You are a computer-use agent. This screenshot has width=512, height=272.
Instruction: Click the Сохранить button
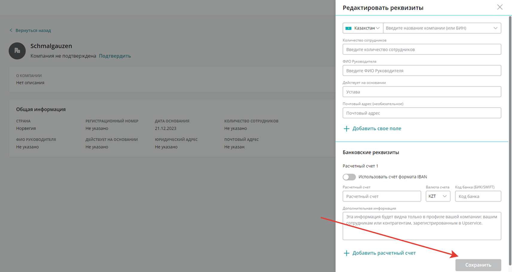pos(478,265)
